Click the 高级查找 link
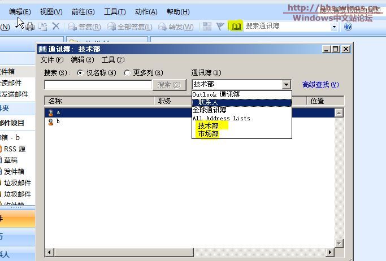 pyautogui.click(x=320, y=85)
